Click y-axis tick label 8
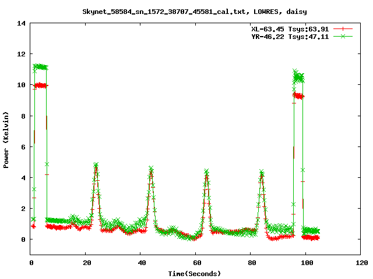This screenshot has height=279, width=373. [23, 116]
